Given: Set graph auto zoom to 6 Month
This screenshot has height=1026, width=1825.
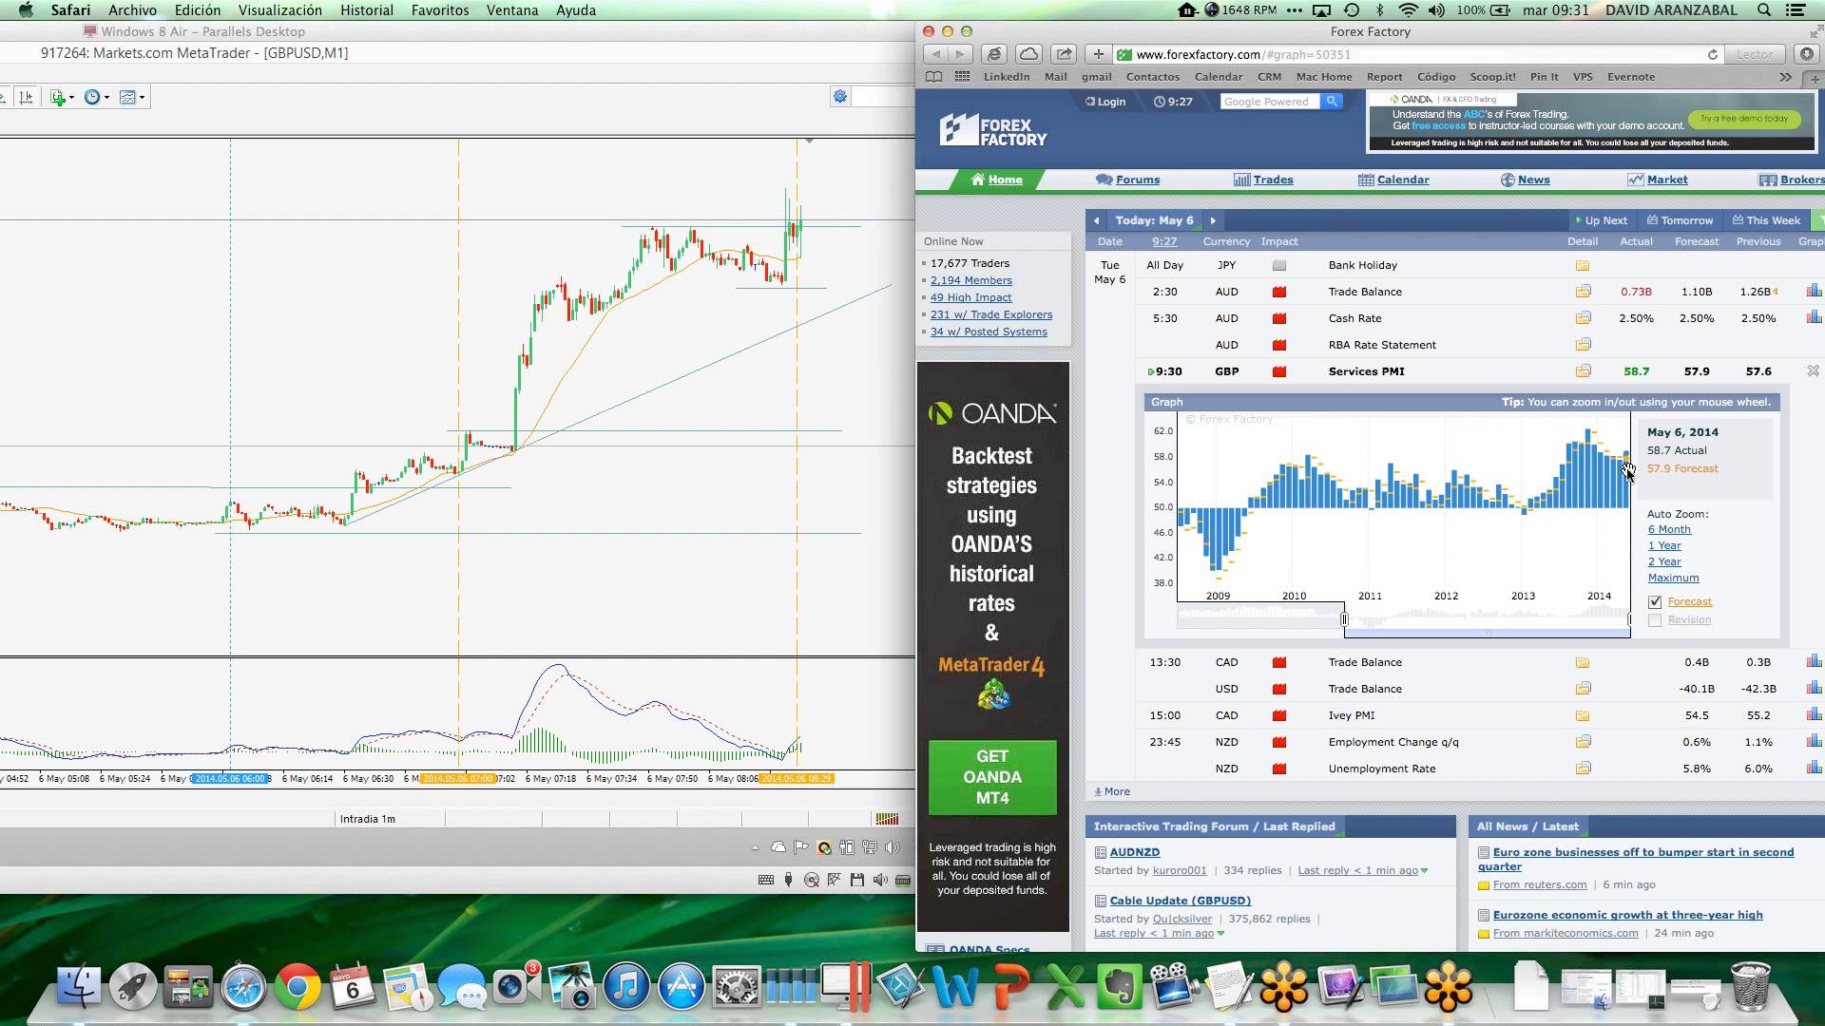Looking at the screenshot, I should [x=1668, y=529].
